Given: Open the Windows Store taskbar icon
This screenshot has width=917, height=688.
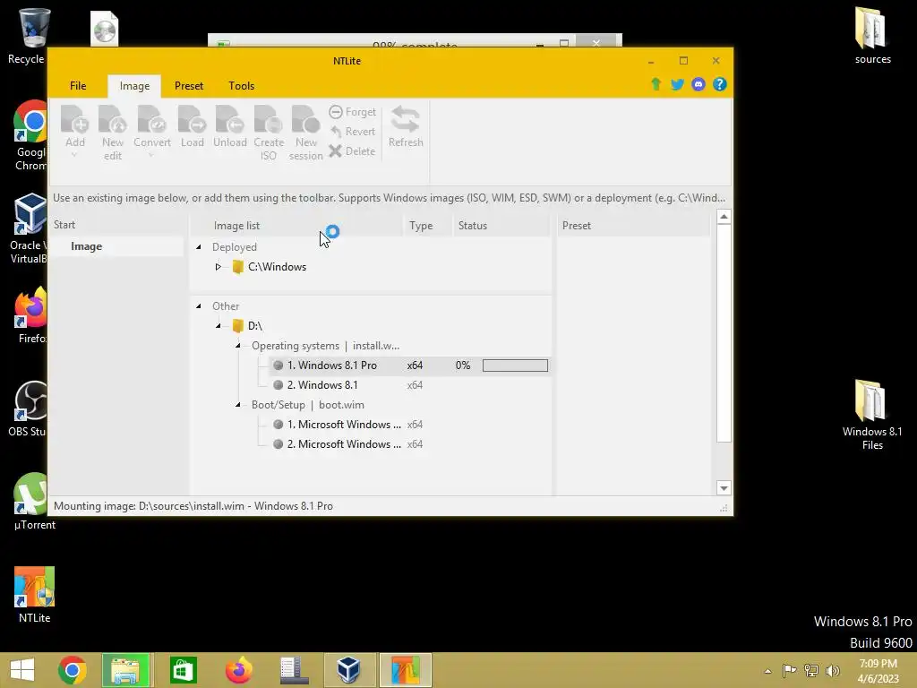Looking at the screenshot, I should click(183, 670).
